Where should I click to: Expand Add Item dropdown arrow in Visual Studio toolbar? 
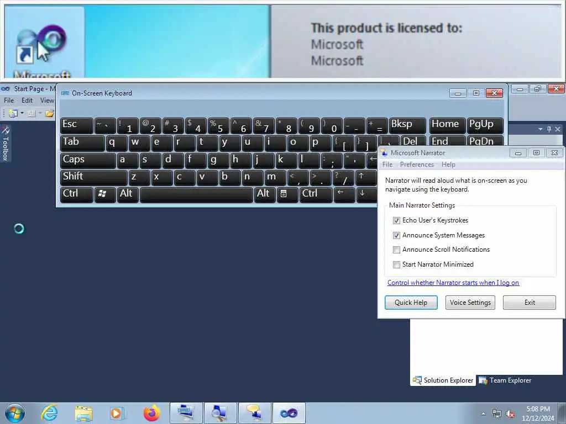pos(40,113)
